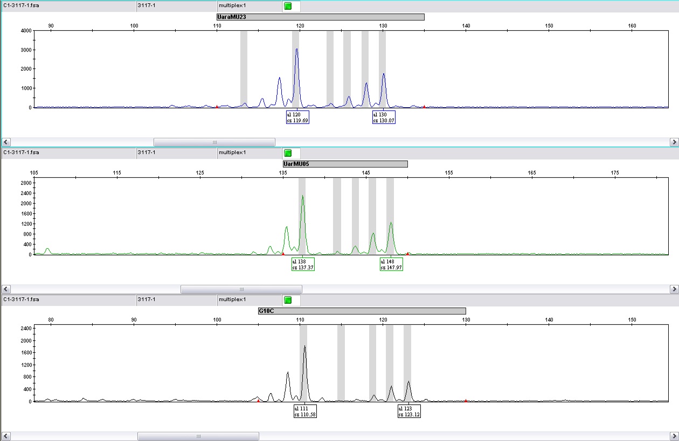The height and width of the screenshot is (441, 679).
Task: Click the right scroll arrow under the UaraMU23 plot
Action: [x=674, y=142]
